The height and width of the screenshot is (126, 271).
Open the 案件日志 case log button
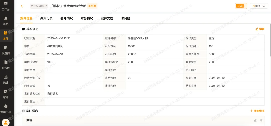(x=259, y=6)
